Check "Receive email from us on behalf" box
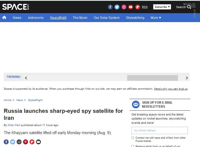This screenshot has width=200, height=147. (133, 146)
